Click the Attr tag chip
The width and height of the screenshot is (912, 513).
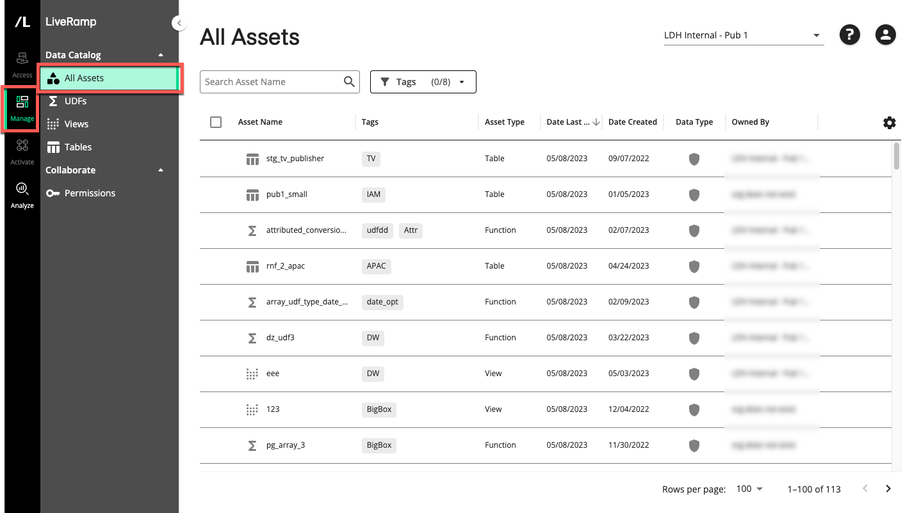[x=411, y=230]
